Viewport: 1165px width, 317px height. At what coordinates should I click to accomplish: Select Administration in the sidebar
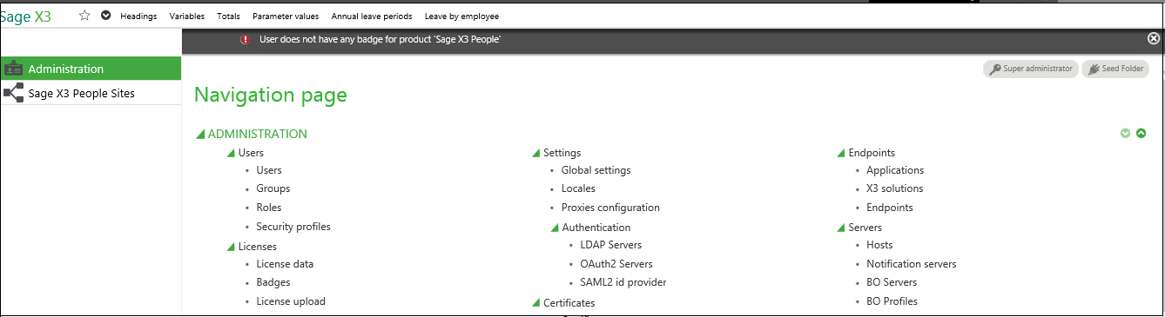tap(91, 69)
